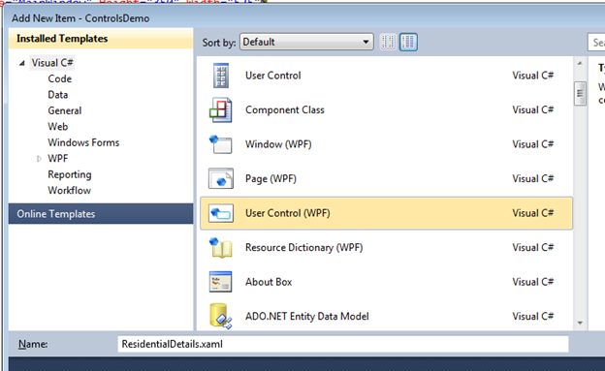Click the template list scrollbar thumb
605x371 pixels.
[580, 93]
